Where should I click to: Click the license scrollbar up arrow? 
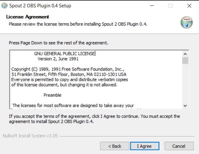(185, 54)
